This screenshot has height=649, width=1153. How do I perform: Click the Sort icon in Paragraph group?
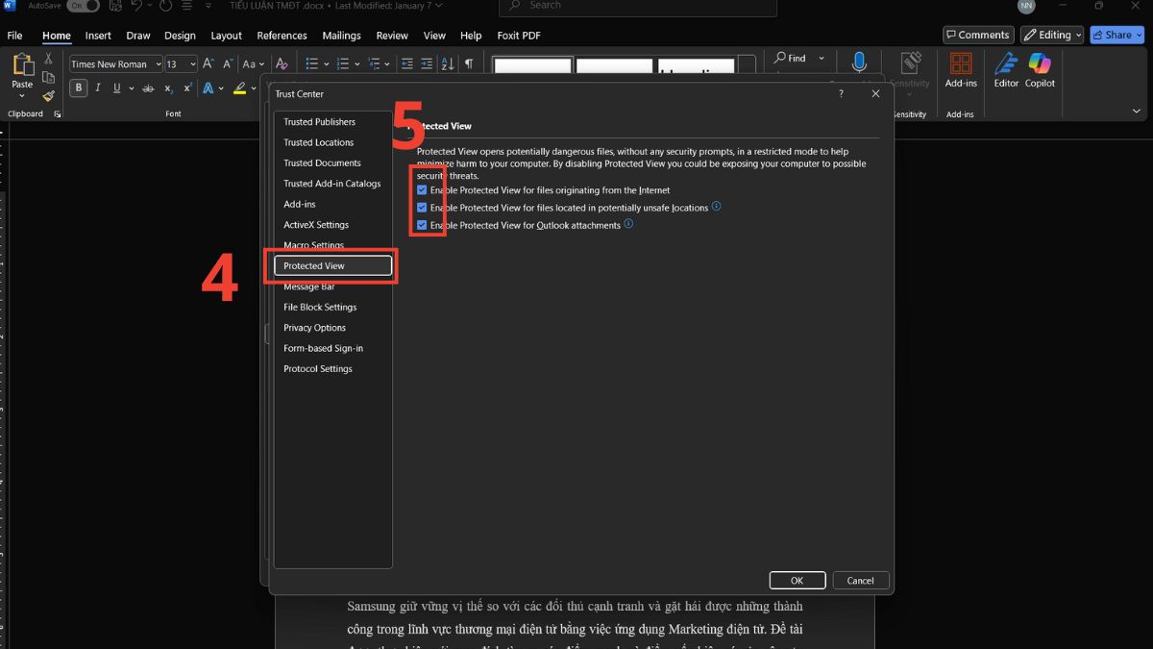tap(447, 63)
